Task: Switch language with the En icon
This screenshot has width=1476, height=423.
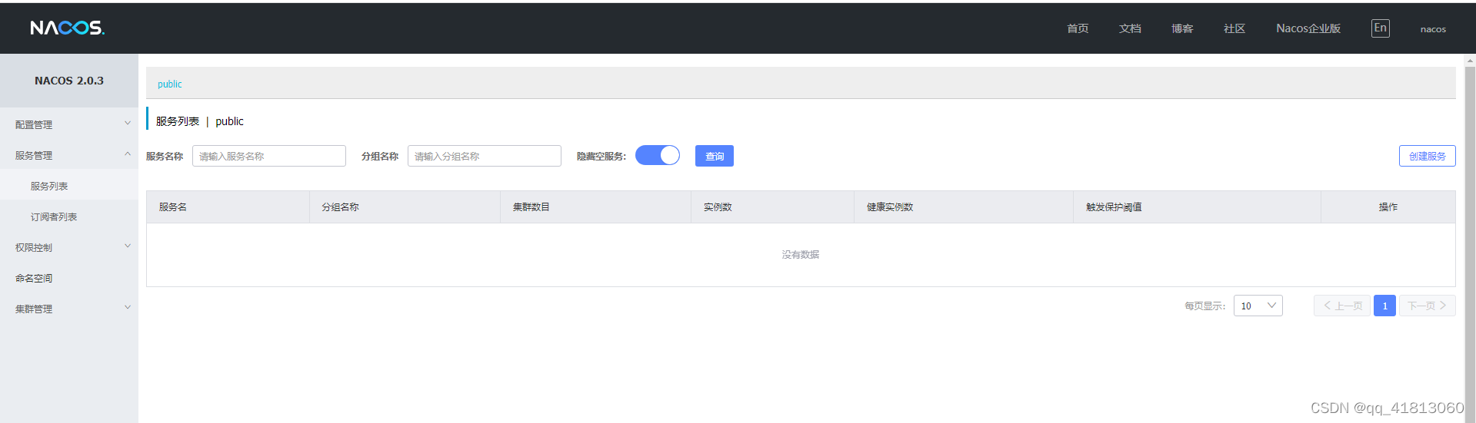Action: click(x=1380, y=28)
